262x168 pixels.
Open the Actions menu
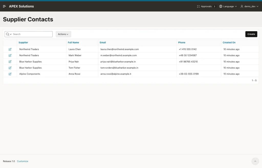click(63, 34)
